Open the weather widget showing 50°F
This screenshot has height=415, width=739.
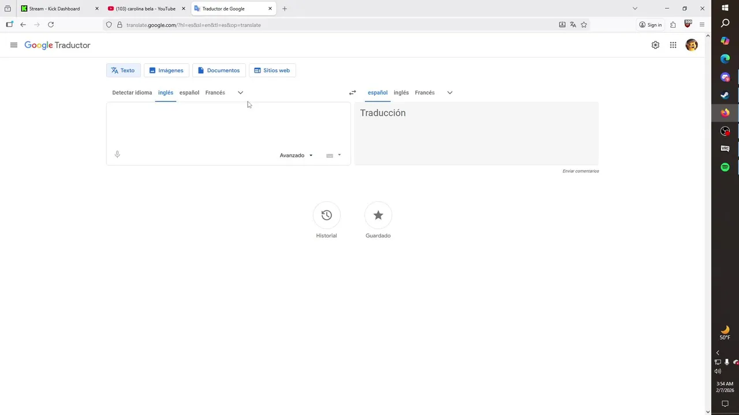pyautogui.click(x=725, y=333)
